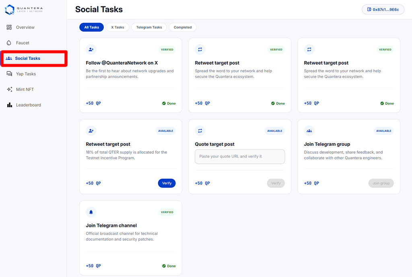Viewport: 412px width, 277px height.
Task: Click group icon on Join Telegram group card
Action: tap(309, 131)
